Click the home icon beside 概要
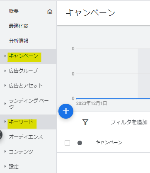150x173 pixels. [x=50, y=12]
